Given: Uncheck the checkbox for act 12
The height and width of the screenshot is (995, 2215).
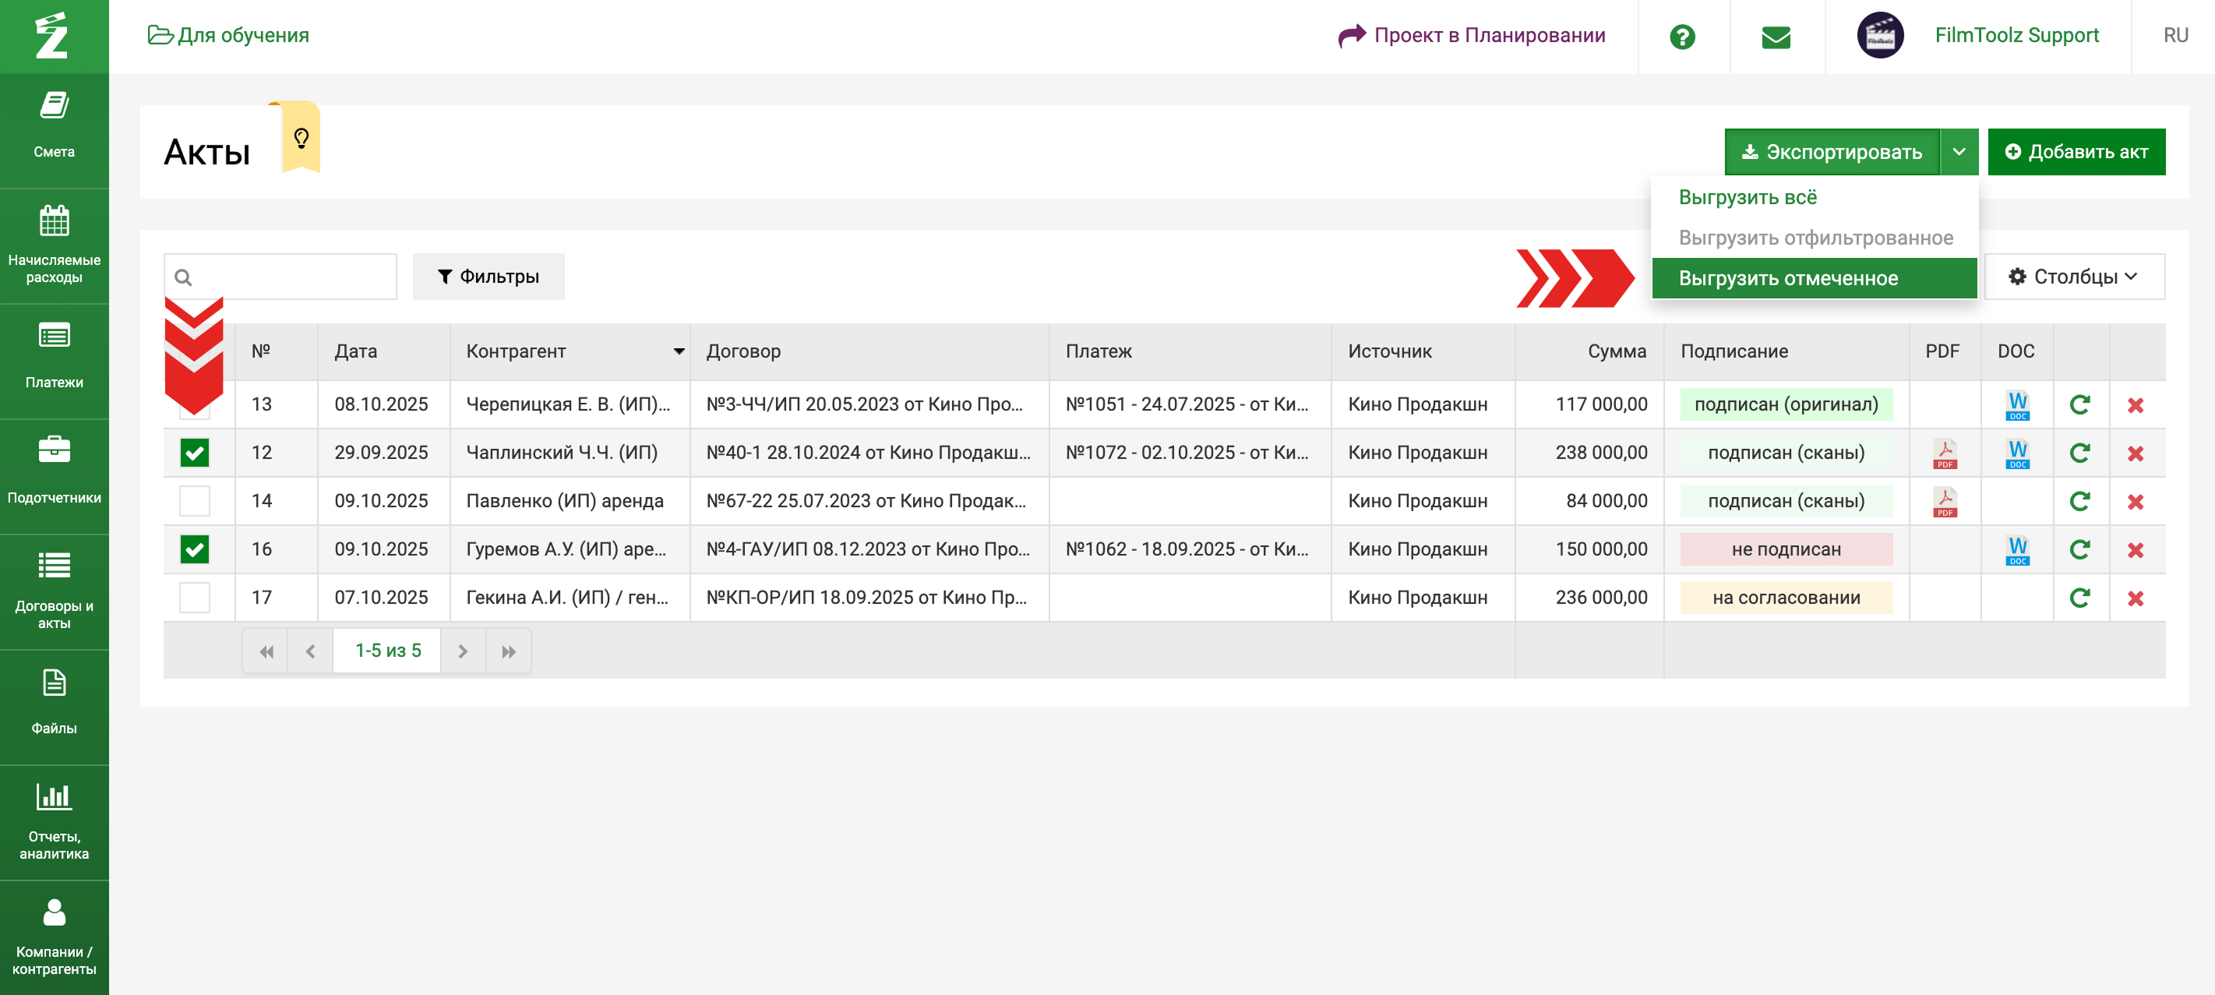Looking at the screenshot, I should click(x=194, y=453).
